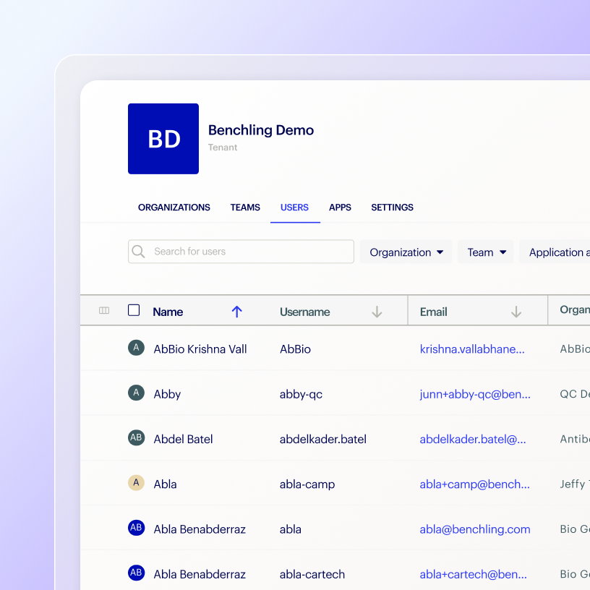This screenshot has height=590, width=590.
Task: Sort by Email arrow
Action: [516, 312]
